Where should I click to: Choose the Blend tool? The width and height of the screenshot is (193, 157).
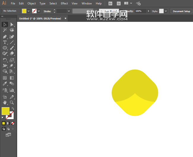pyautogui.click(x=12, y=84)
